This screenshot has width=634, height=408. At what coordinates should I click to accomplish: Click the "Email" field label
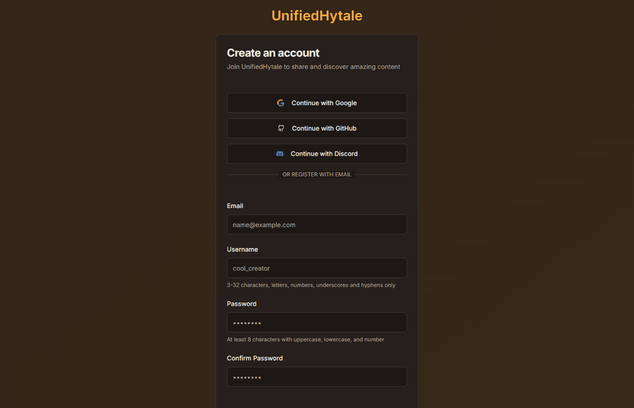click(x=235, y=206)
